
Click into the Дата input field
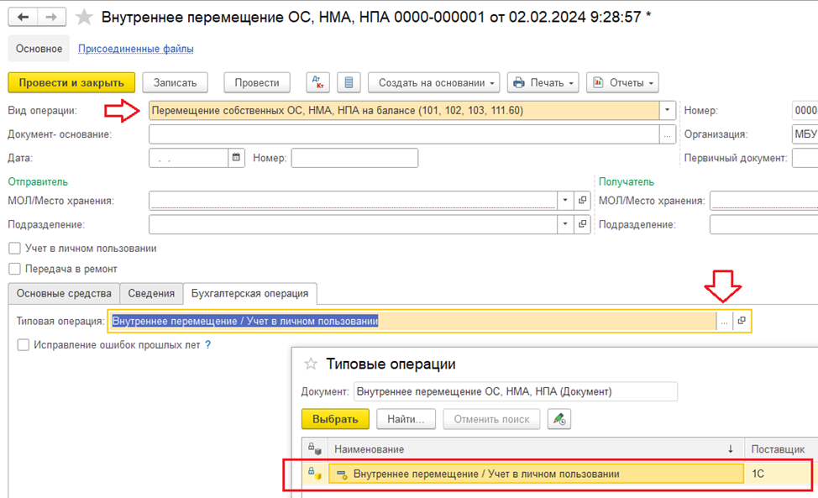point(188,158)
